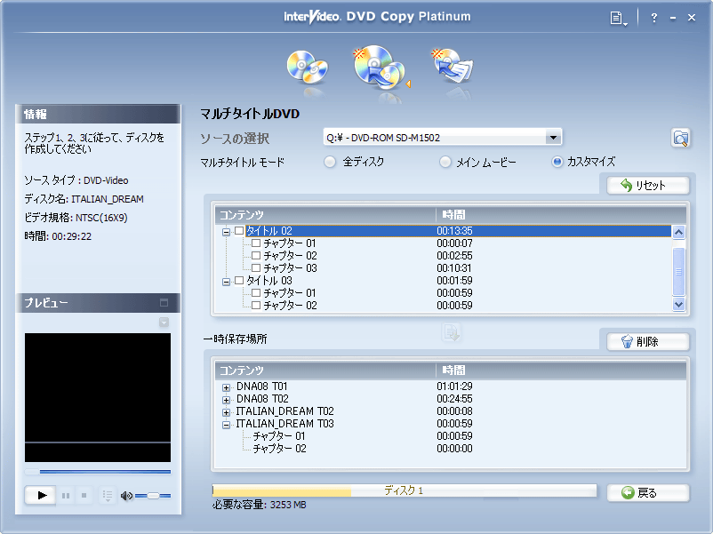Click 必要な容量: 3253 MB text

point(260,505)
